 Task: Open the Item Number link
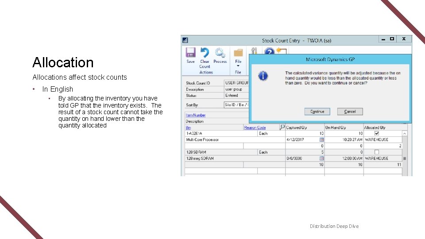195,115
